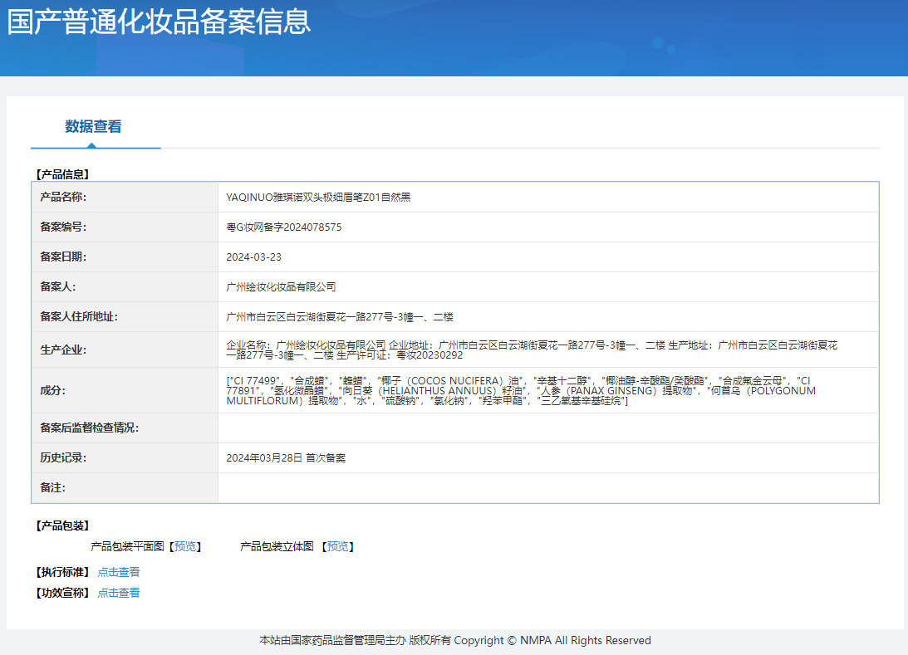This screenshot has height=655, width=908.
Task: Click the 备案日期 row label
Action: coord(63,257)
